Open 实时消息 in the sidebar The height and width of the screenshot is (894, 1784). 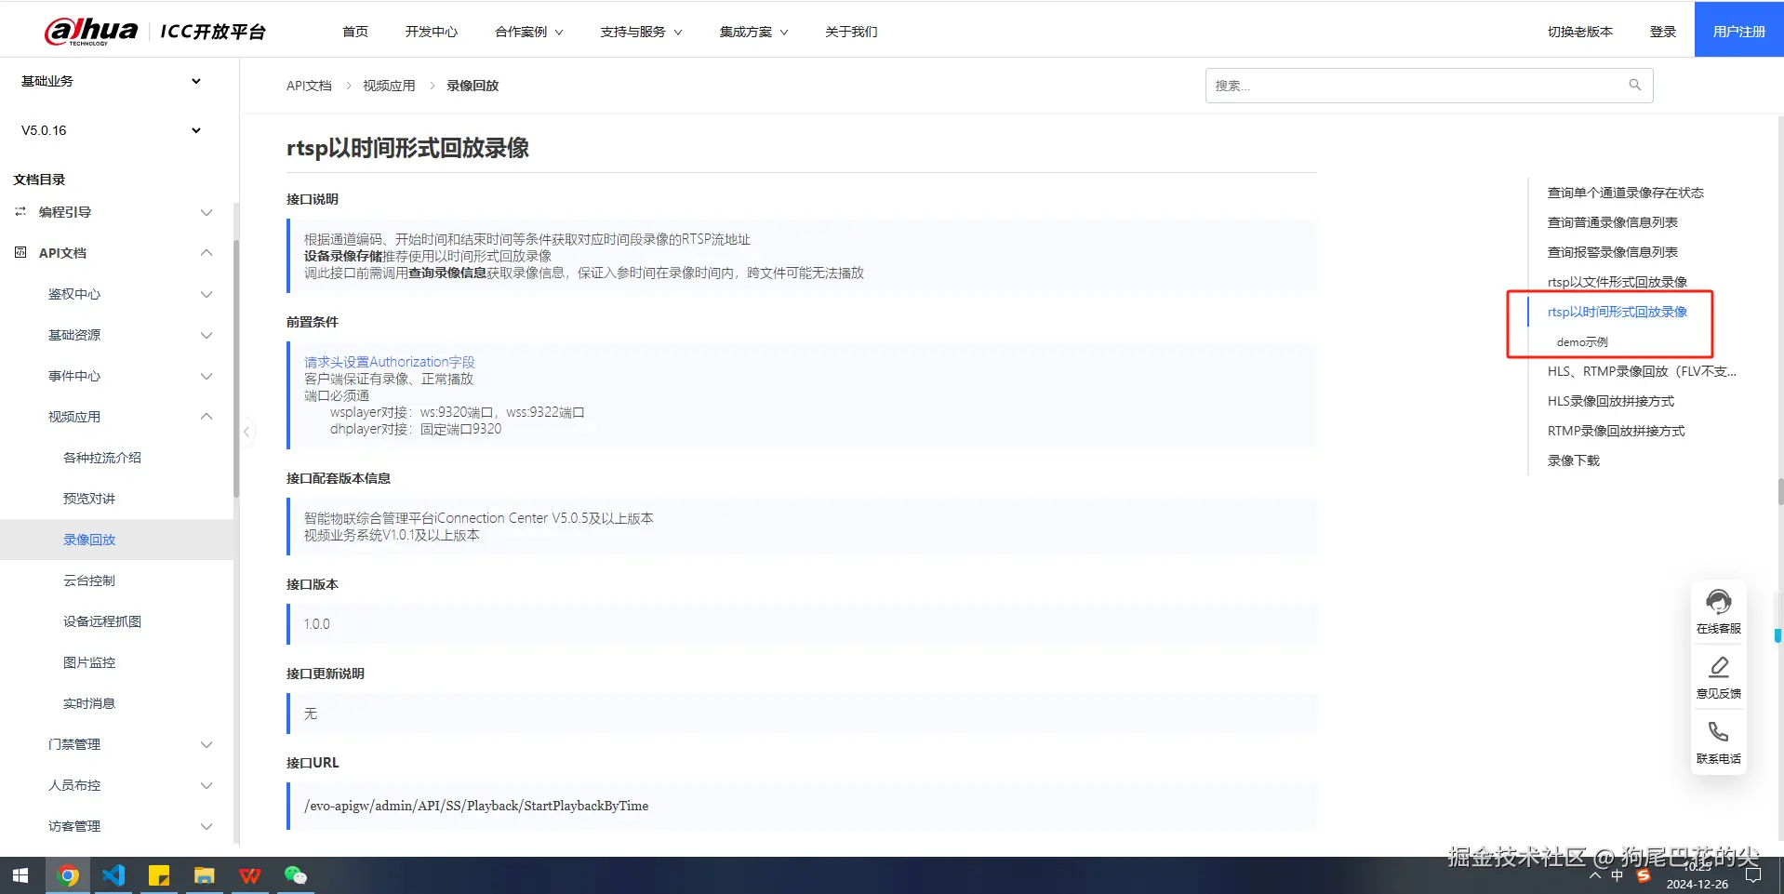(x=89, y=703)
